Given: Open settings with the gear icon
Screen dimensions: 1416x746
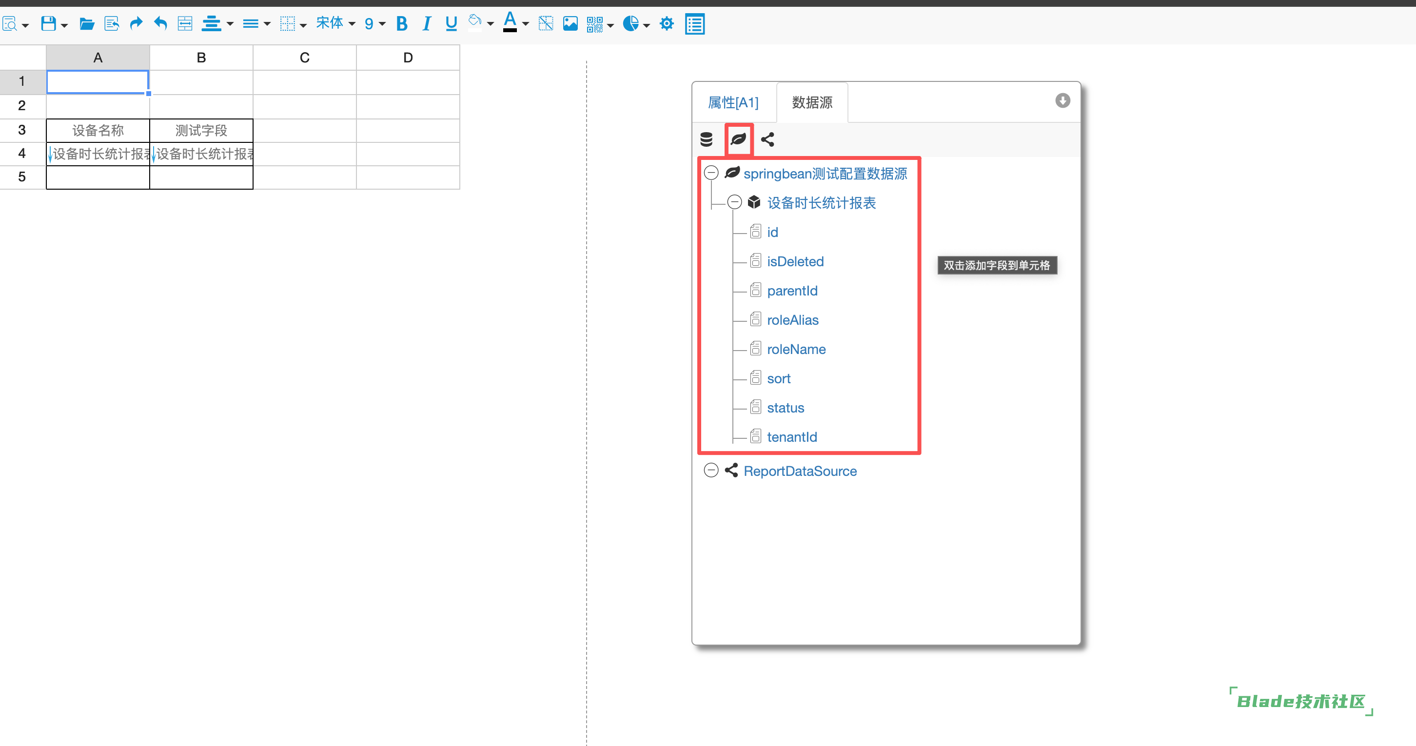Looking at the screenshot, I should [x=667, y=23].
